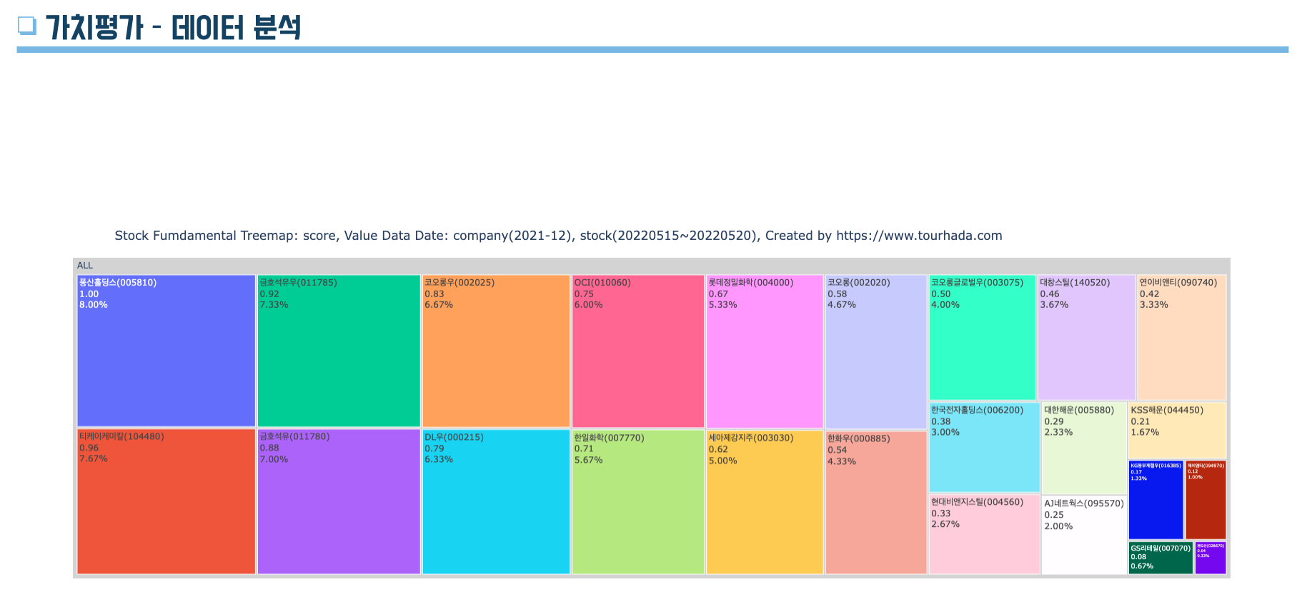
Task: Click the square bullet icon beside heading
Action: pyautogui.click(x=26, y=25)
